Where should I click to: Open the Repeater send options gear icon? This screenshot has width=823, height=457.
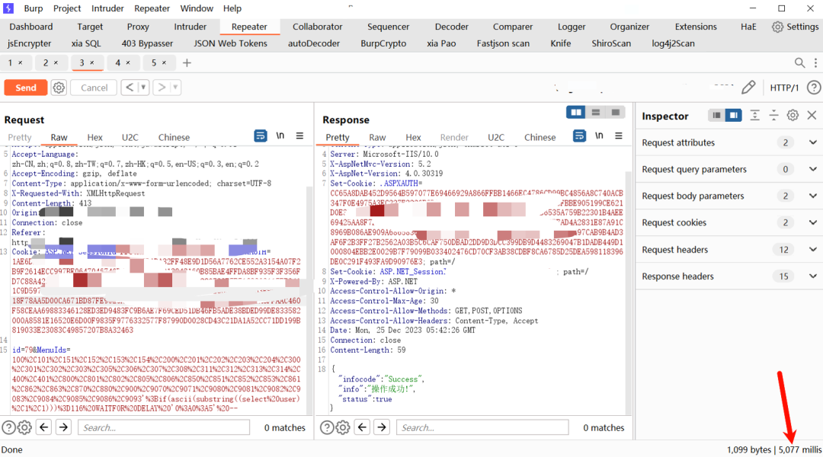59,88
